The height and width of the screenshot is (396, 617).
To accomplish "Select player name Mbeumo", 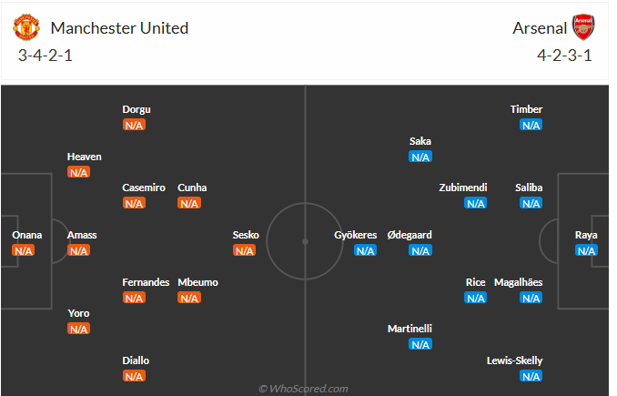I will (x=197, y=282).
